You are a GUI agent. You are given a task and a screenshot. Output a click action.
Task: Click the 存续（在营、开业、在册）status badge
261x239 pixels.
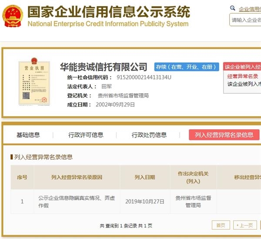187,67
